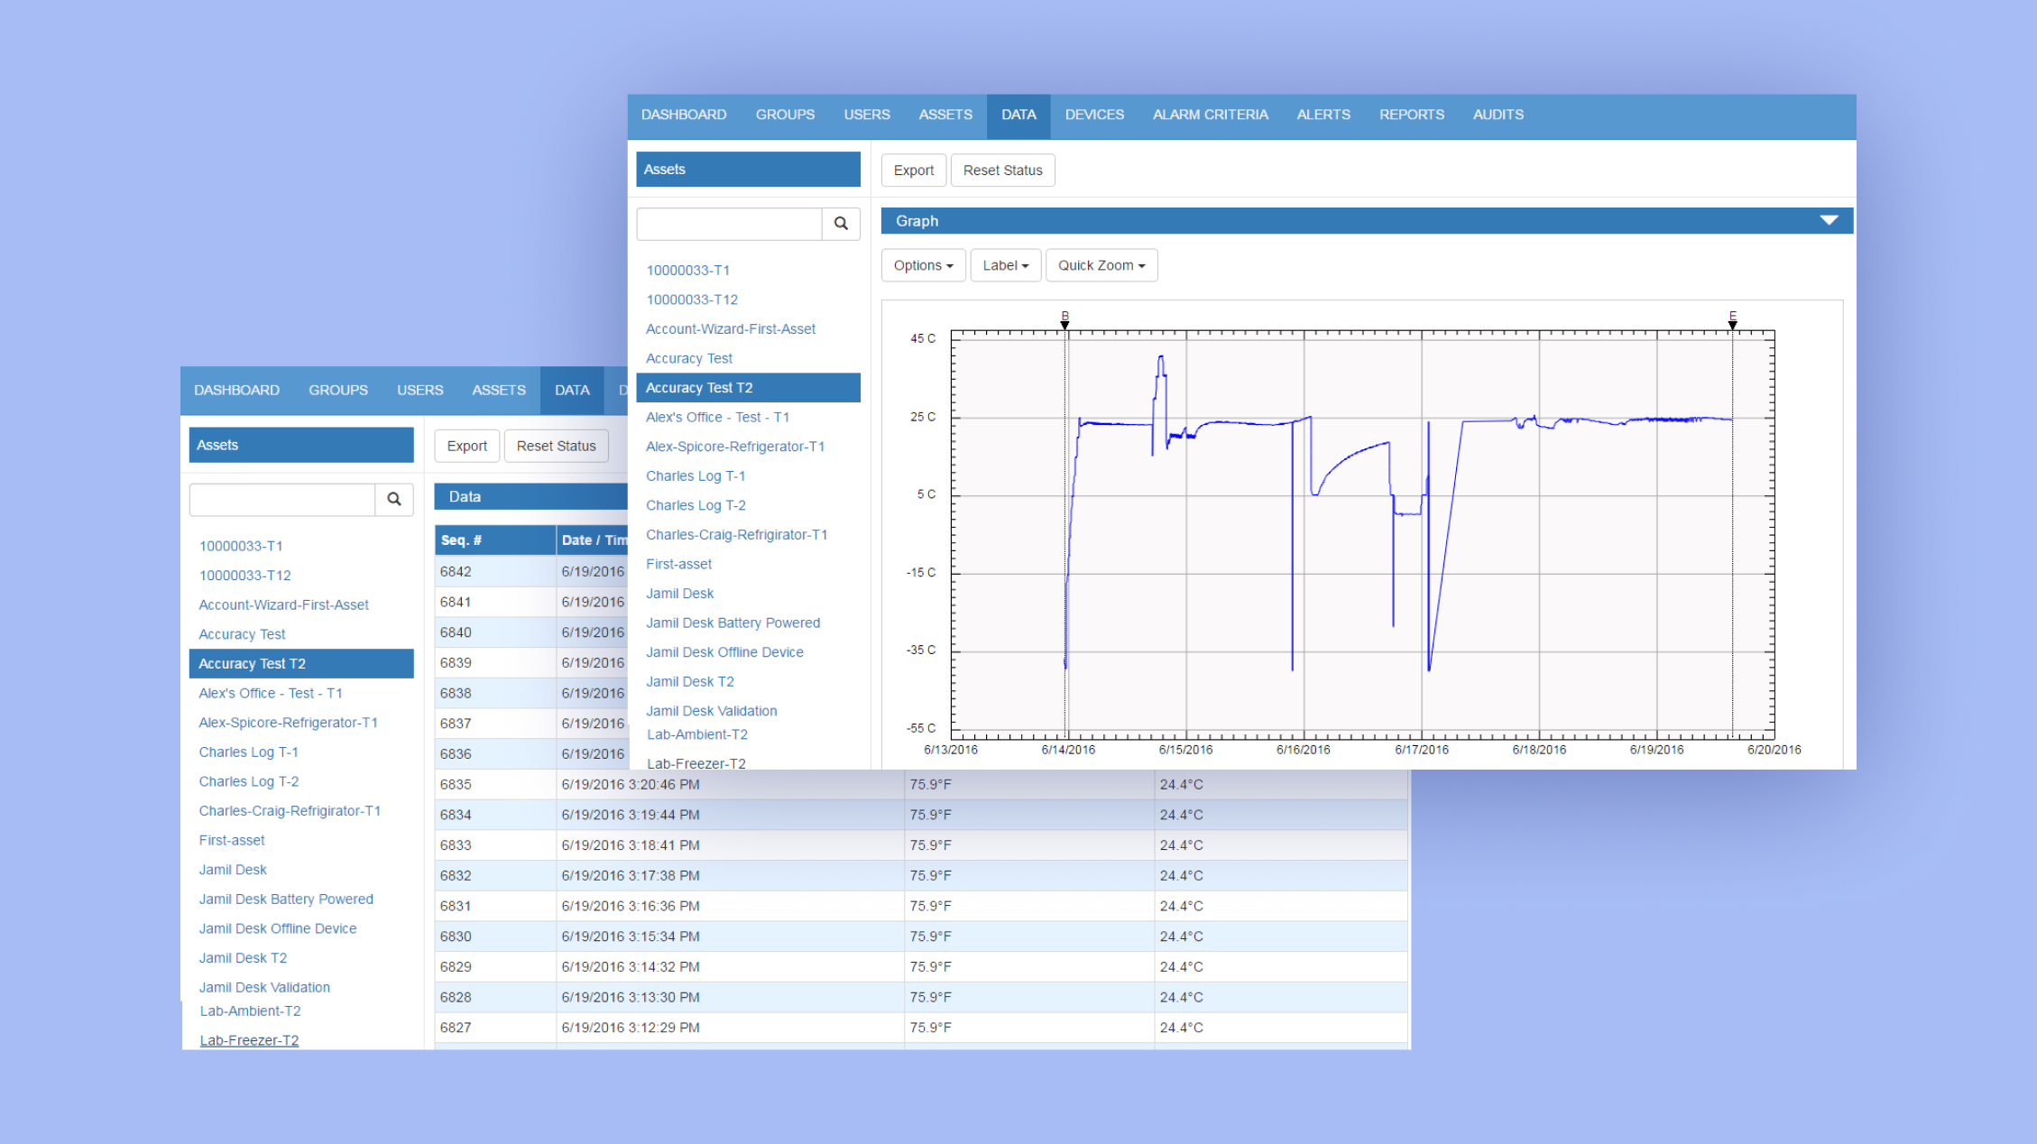Open Lab-Freezer-T2 asset in data window
The width and height of the screenshot is (2037, 1144).
click(x=249, y=1040)
